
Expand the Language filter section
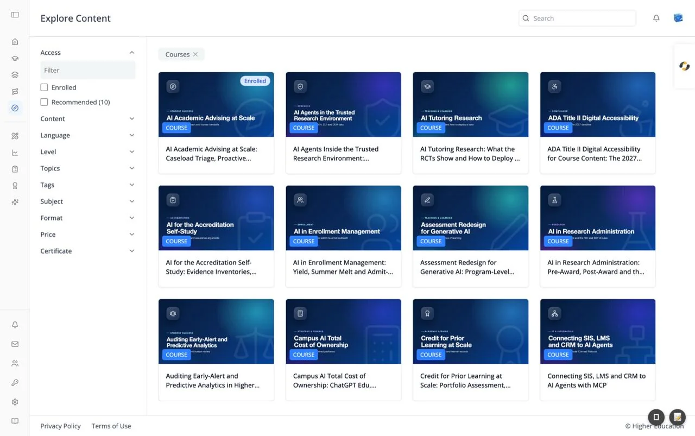87,135
